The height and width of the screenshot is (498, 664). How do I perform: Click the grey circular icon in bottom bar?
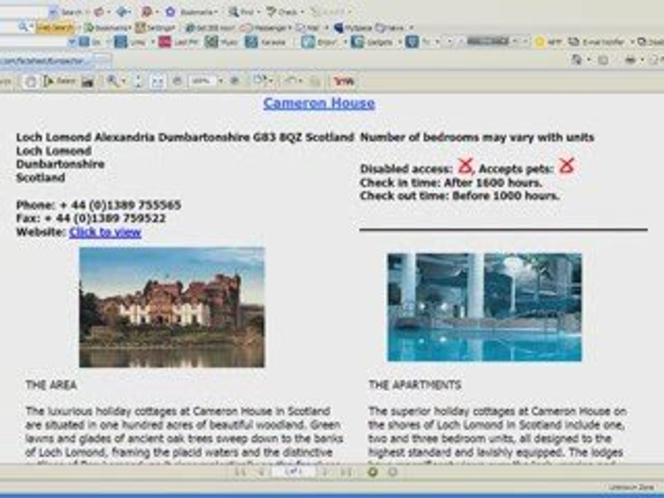point(393,471)
